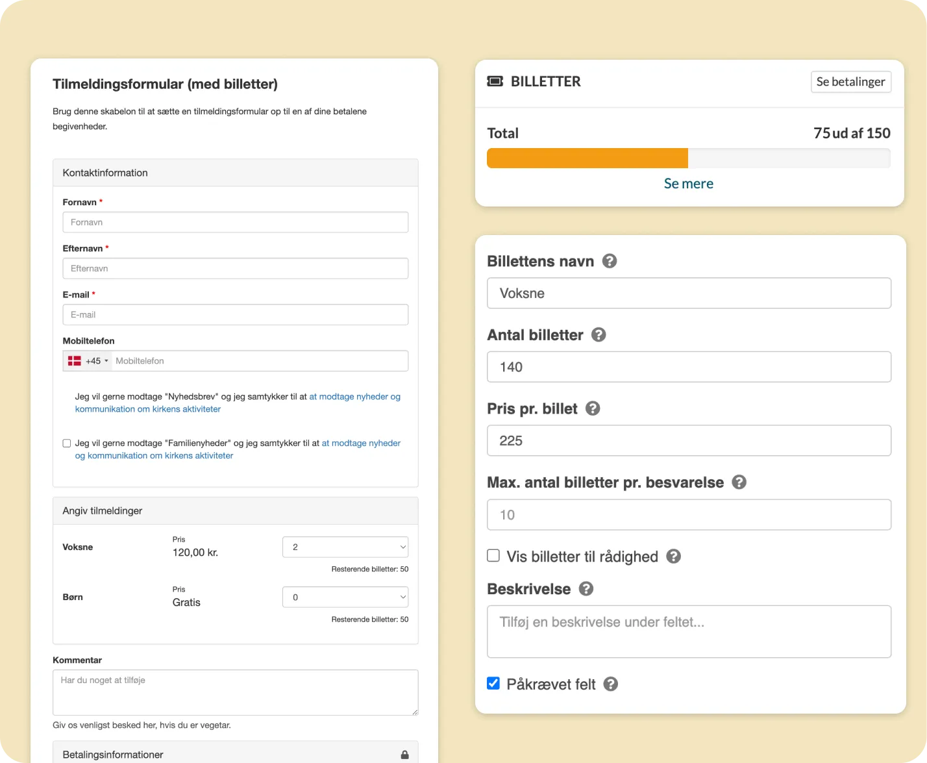Focus the Fornavn input field

pyautogui.click(x=236, y=222)
